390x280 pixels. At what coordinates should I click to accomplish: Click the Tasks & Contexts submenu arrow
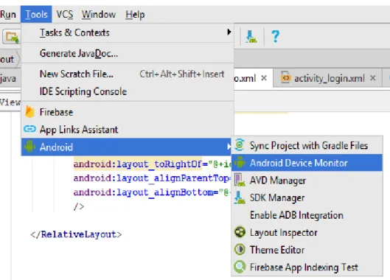pyautogui.click(x=229, y=32)
